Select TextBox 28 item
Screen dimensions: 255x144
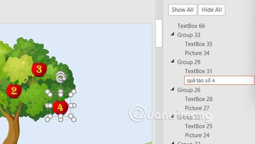coord(199,99)
